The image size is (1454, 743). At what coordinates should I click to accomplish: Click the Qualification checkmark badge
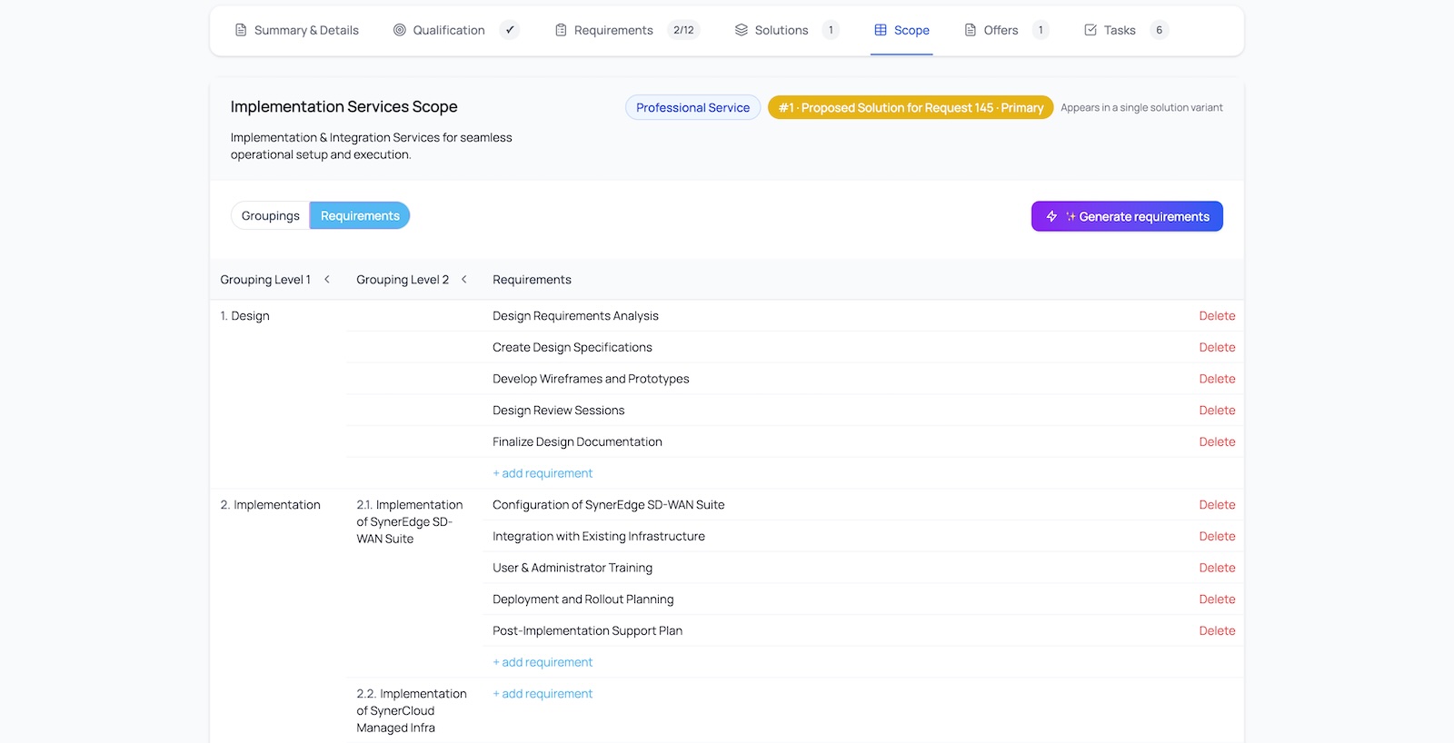click(x=510, y=30)
